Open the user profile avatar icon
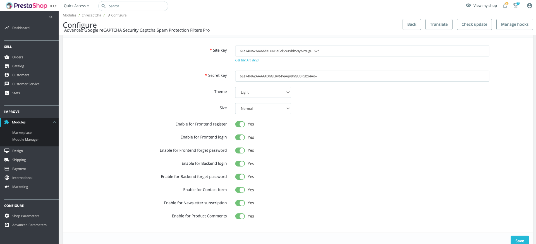 529,6
